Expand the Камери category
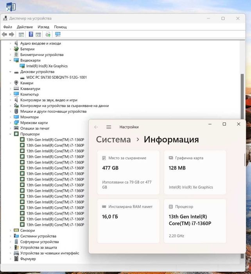Screen dimensions: 251x274 [x=10, y=83]
